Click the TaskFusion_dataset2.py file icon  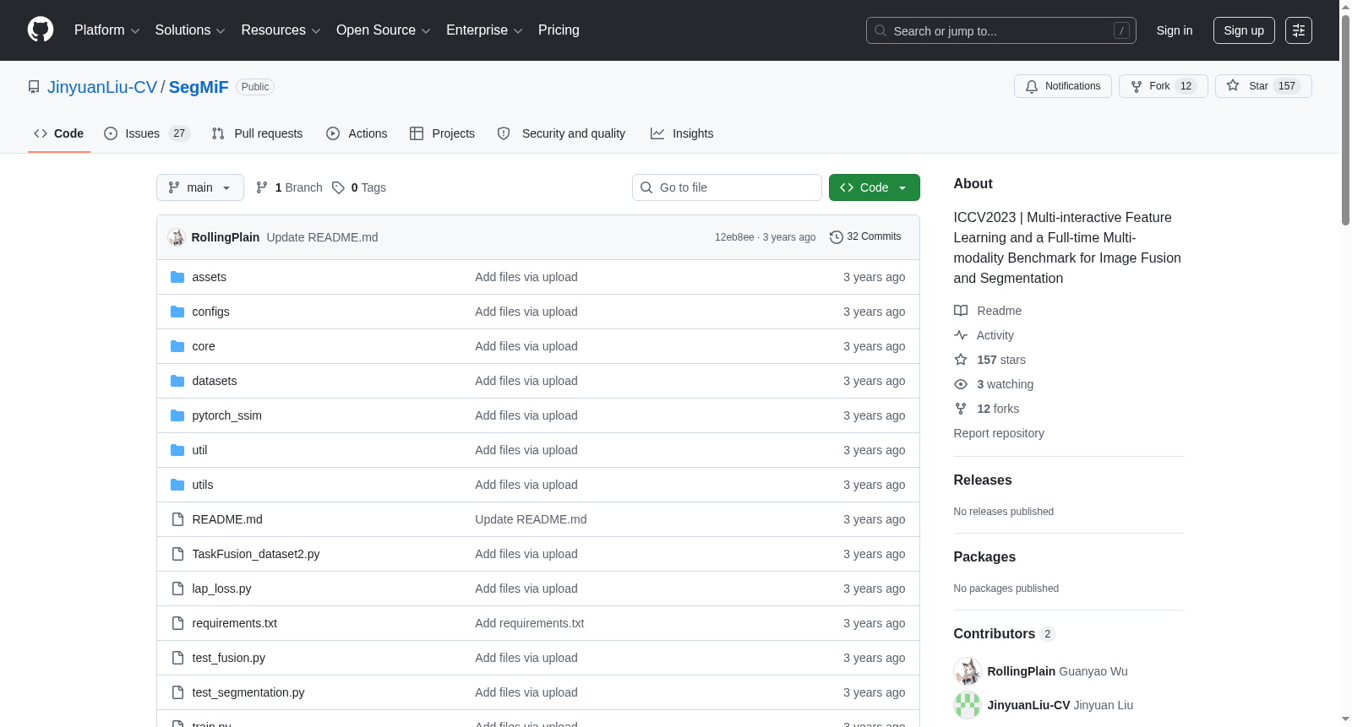point(177,554)
